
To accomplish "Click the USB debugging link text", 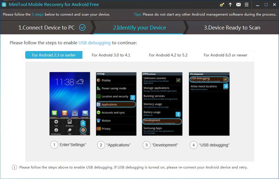I will point(95,43).
